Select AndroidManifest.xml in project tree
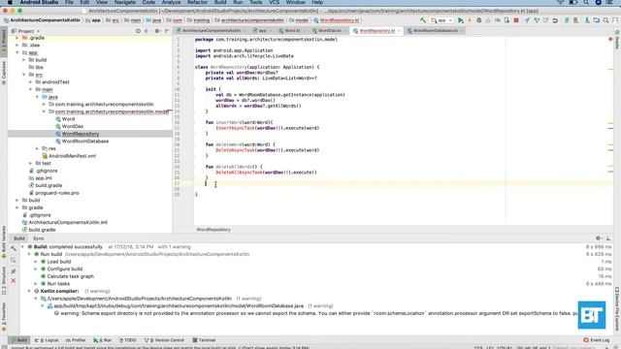The width and height of the screenshot is (621, 349). tap(72, 156)
